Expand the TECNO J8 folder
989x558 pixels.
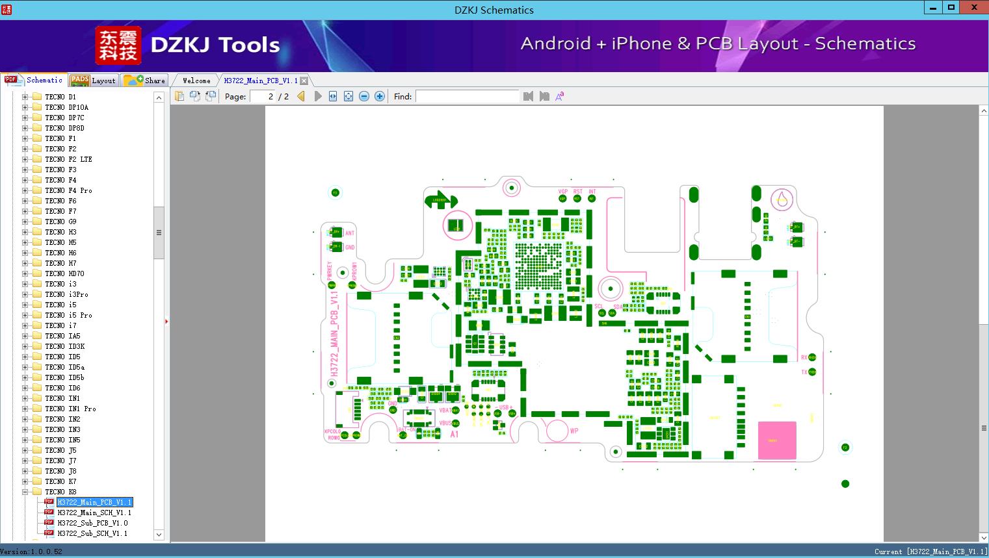[x=25, y=471]
